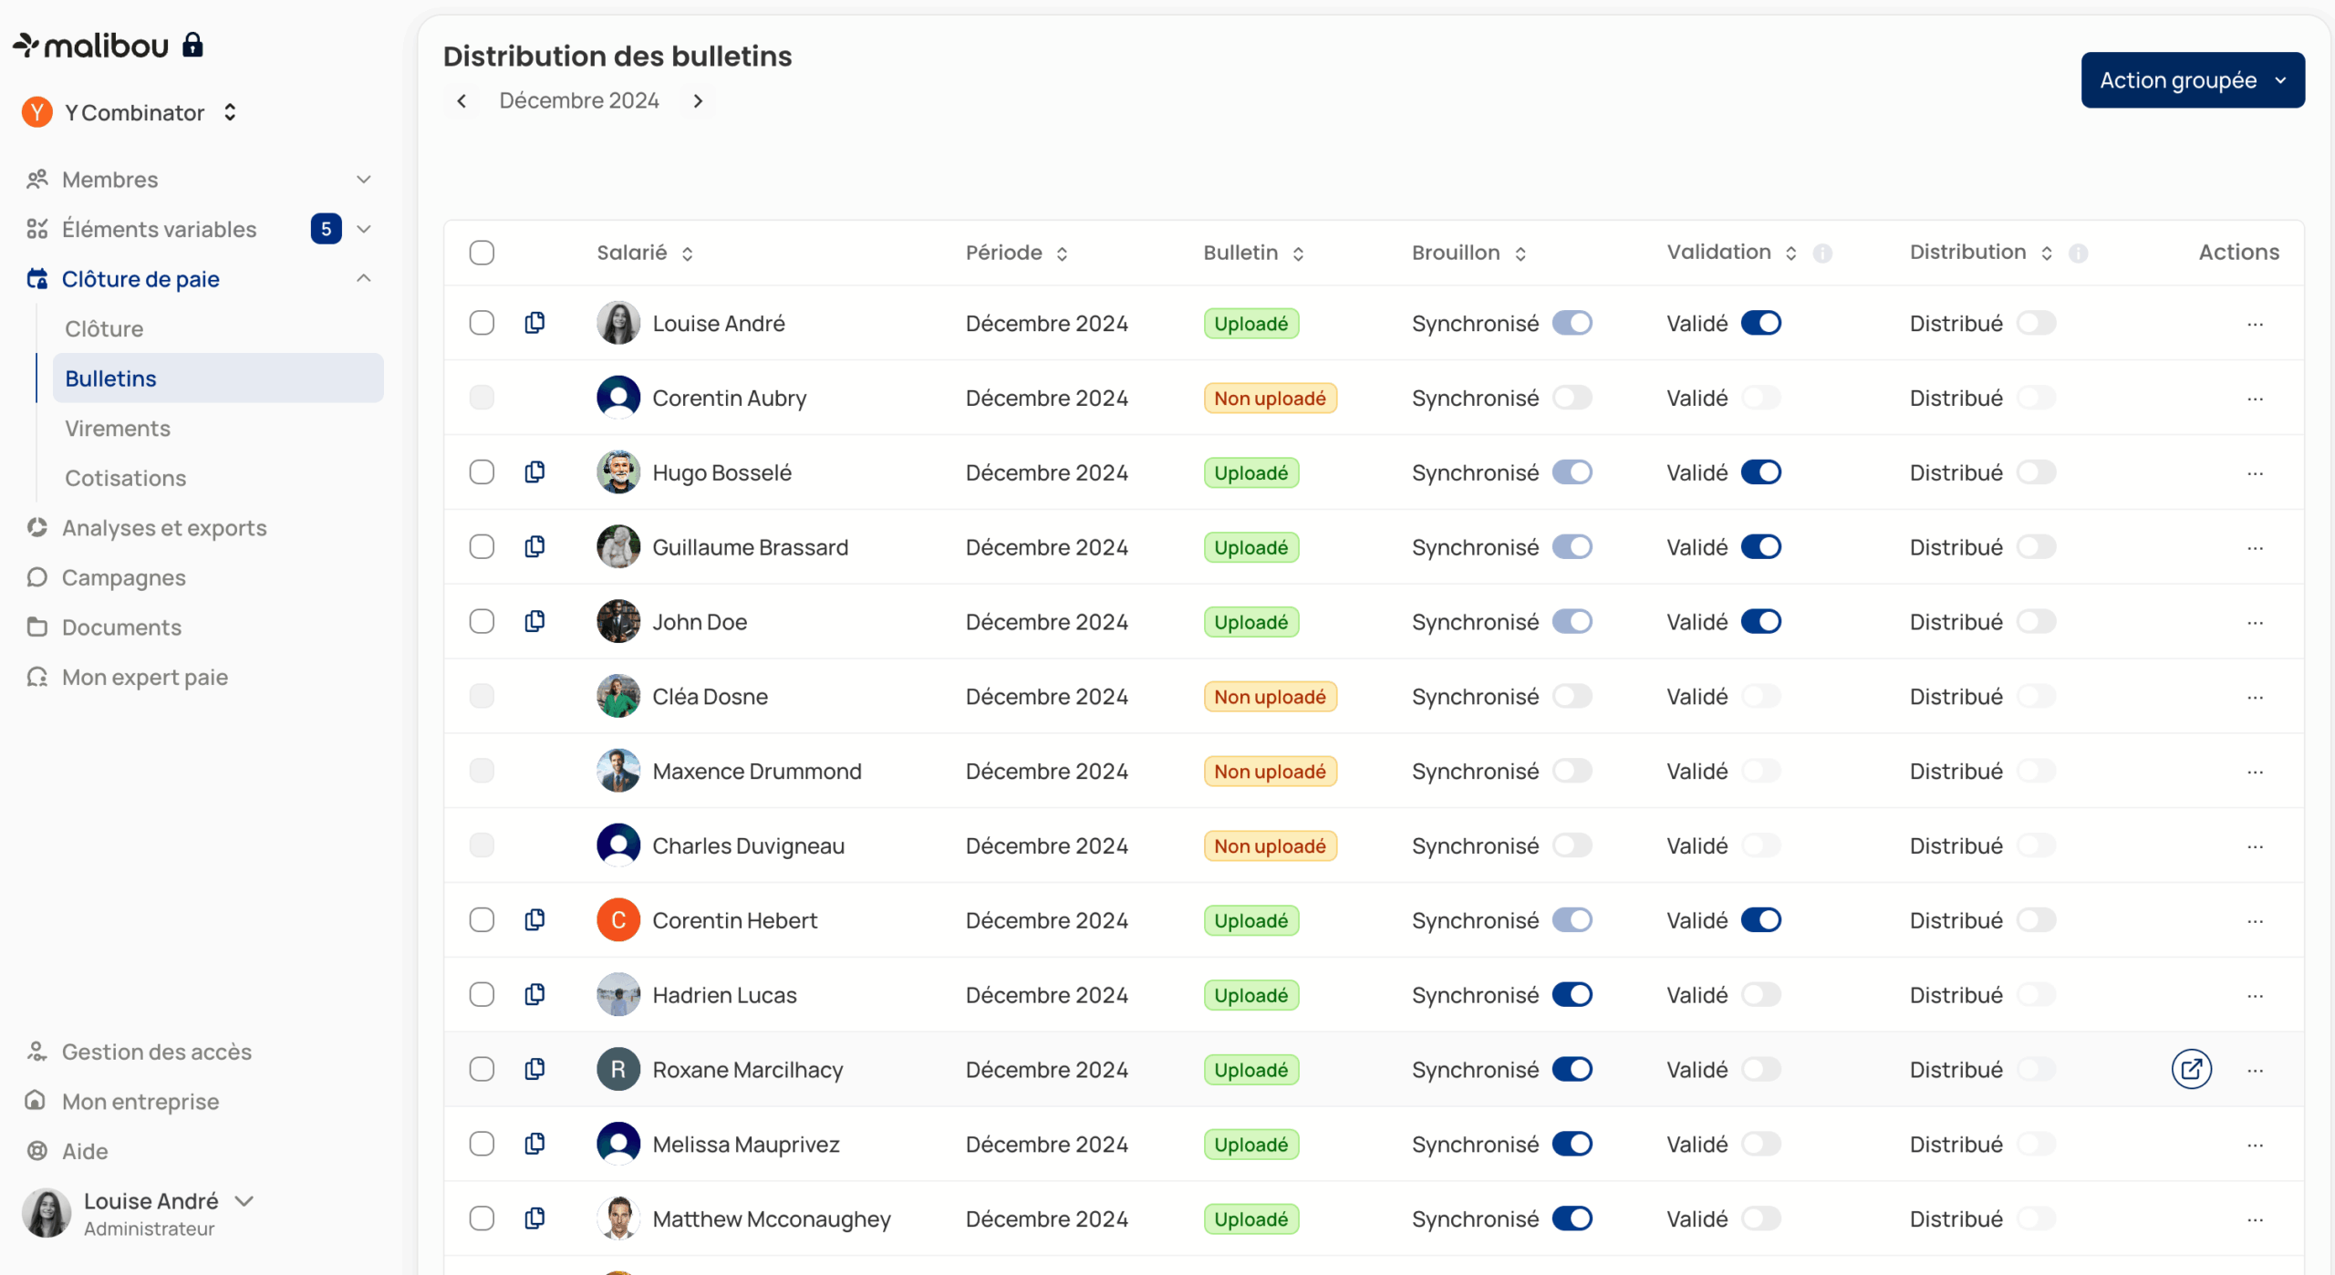Image resolution: width=2335 pixels, height=1275 pixels.
Task: Click the Distribution column info icon
Action: 2078,254
